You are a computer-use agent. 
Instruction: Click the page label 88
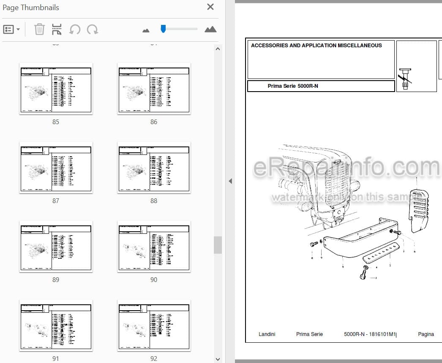pos(154,201)
